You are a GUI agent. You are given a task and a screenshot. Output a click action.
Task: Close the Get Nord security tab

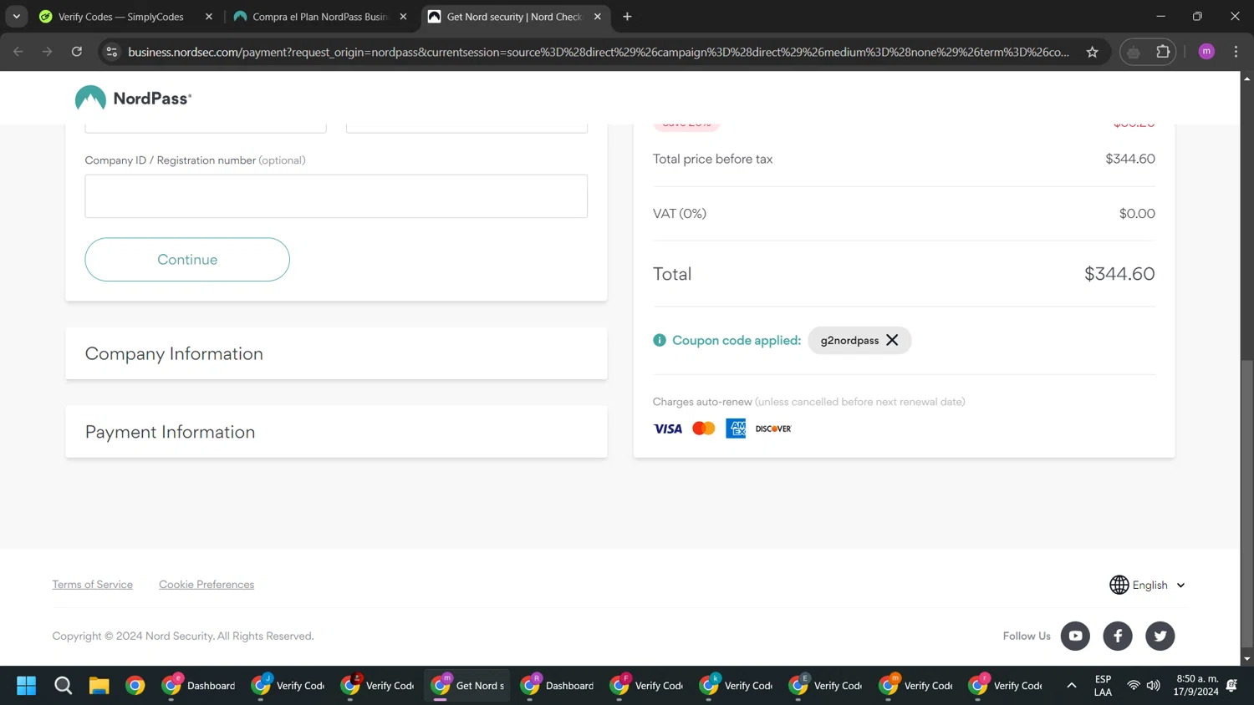(597, 17)
